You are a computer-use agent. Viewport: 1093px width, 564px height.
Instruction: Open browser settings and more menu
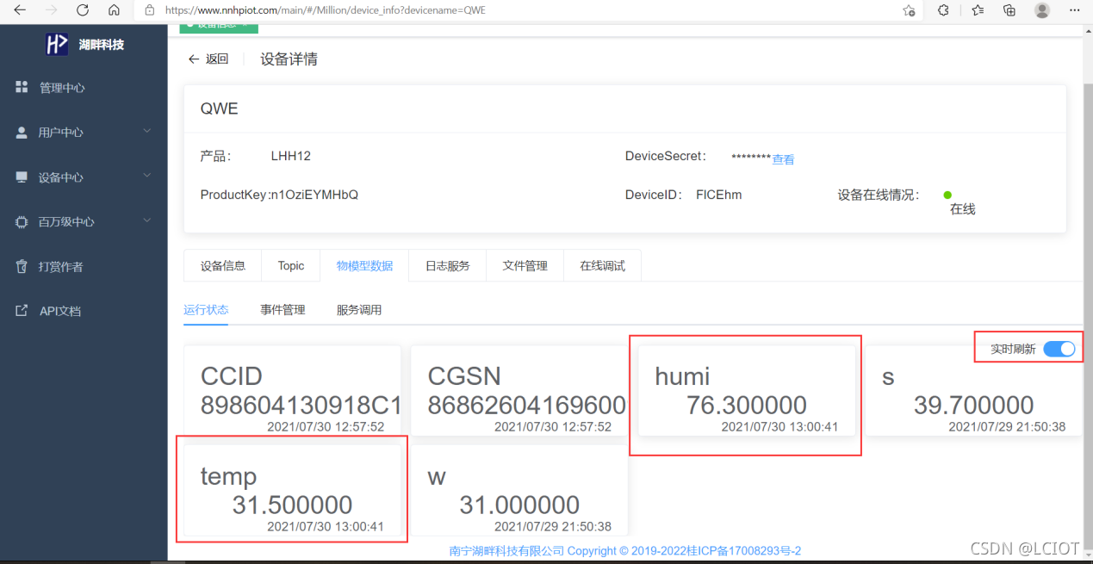pyautogui.click(x=1074, y=10)
